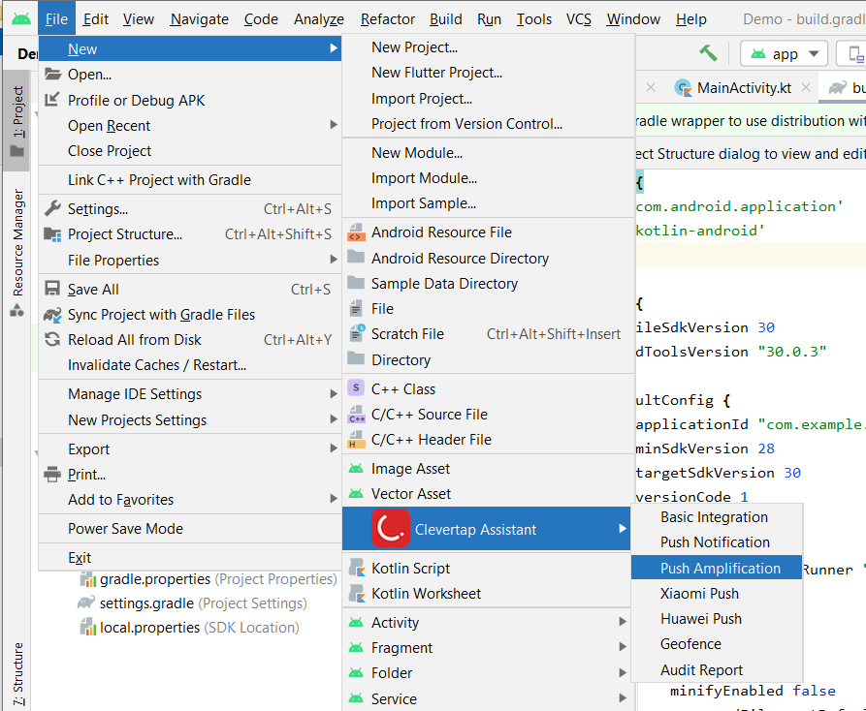Click the Save All disk icon
This screenshot has height=711, width=866.
pyautogui.click(x=52, y=289)
